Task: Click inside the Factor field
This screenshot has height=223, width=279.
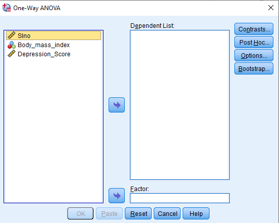Action: [x=180, y=198]
